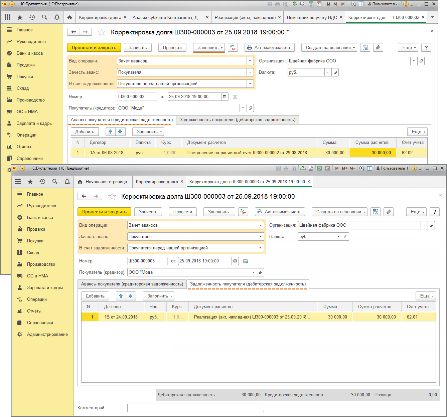Viewport: 447px width, 417px height.
Task: Expand the open-tabs list arrow in the back window
Action: [x=433, y=17]
